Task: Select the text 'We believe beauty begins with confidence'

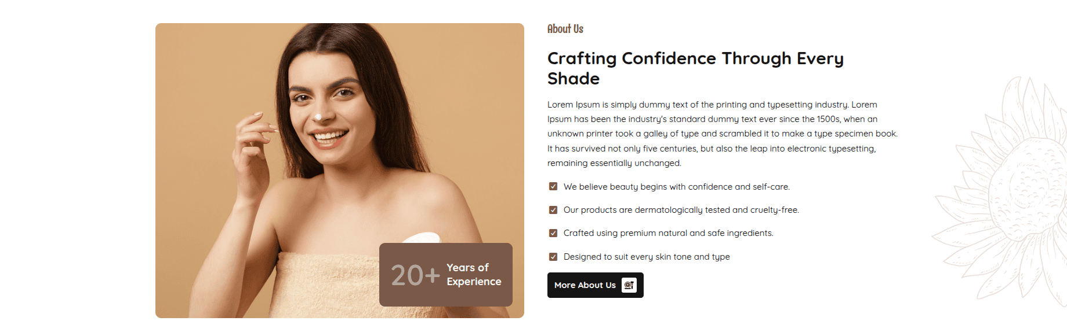Action: coord(676,187)
